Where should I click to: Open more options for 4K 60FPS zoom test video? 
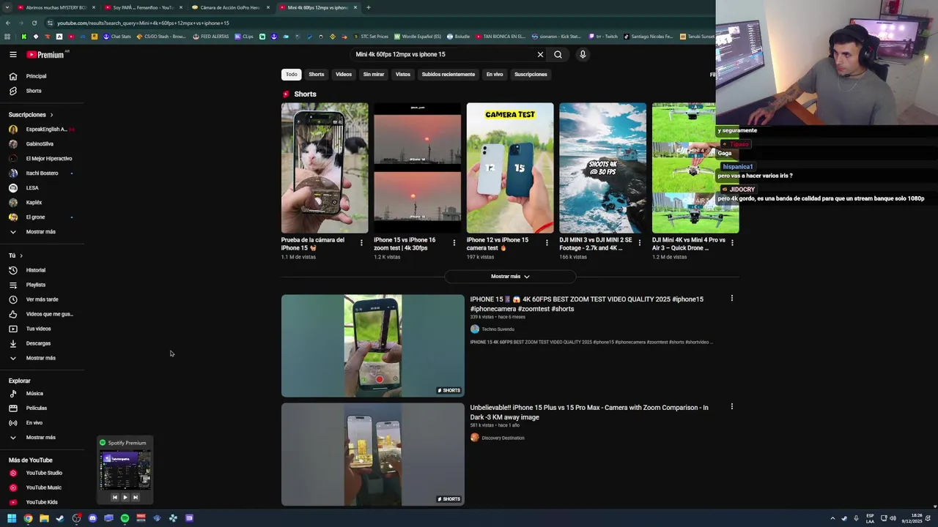(x=731, y=299)
